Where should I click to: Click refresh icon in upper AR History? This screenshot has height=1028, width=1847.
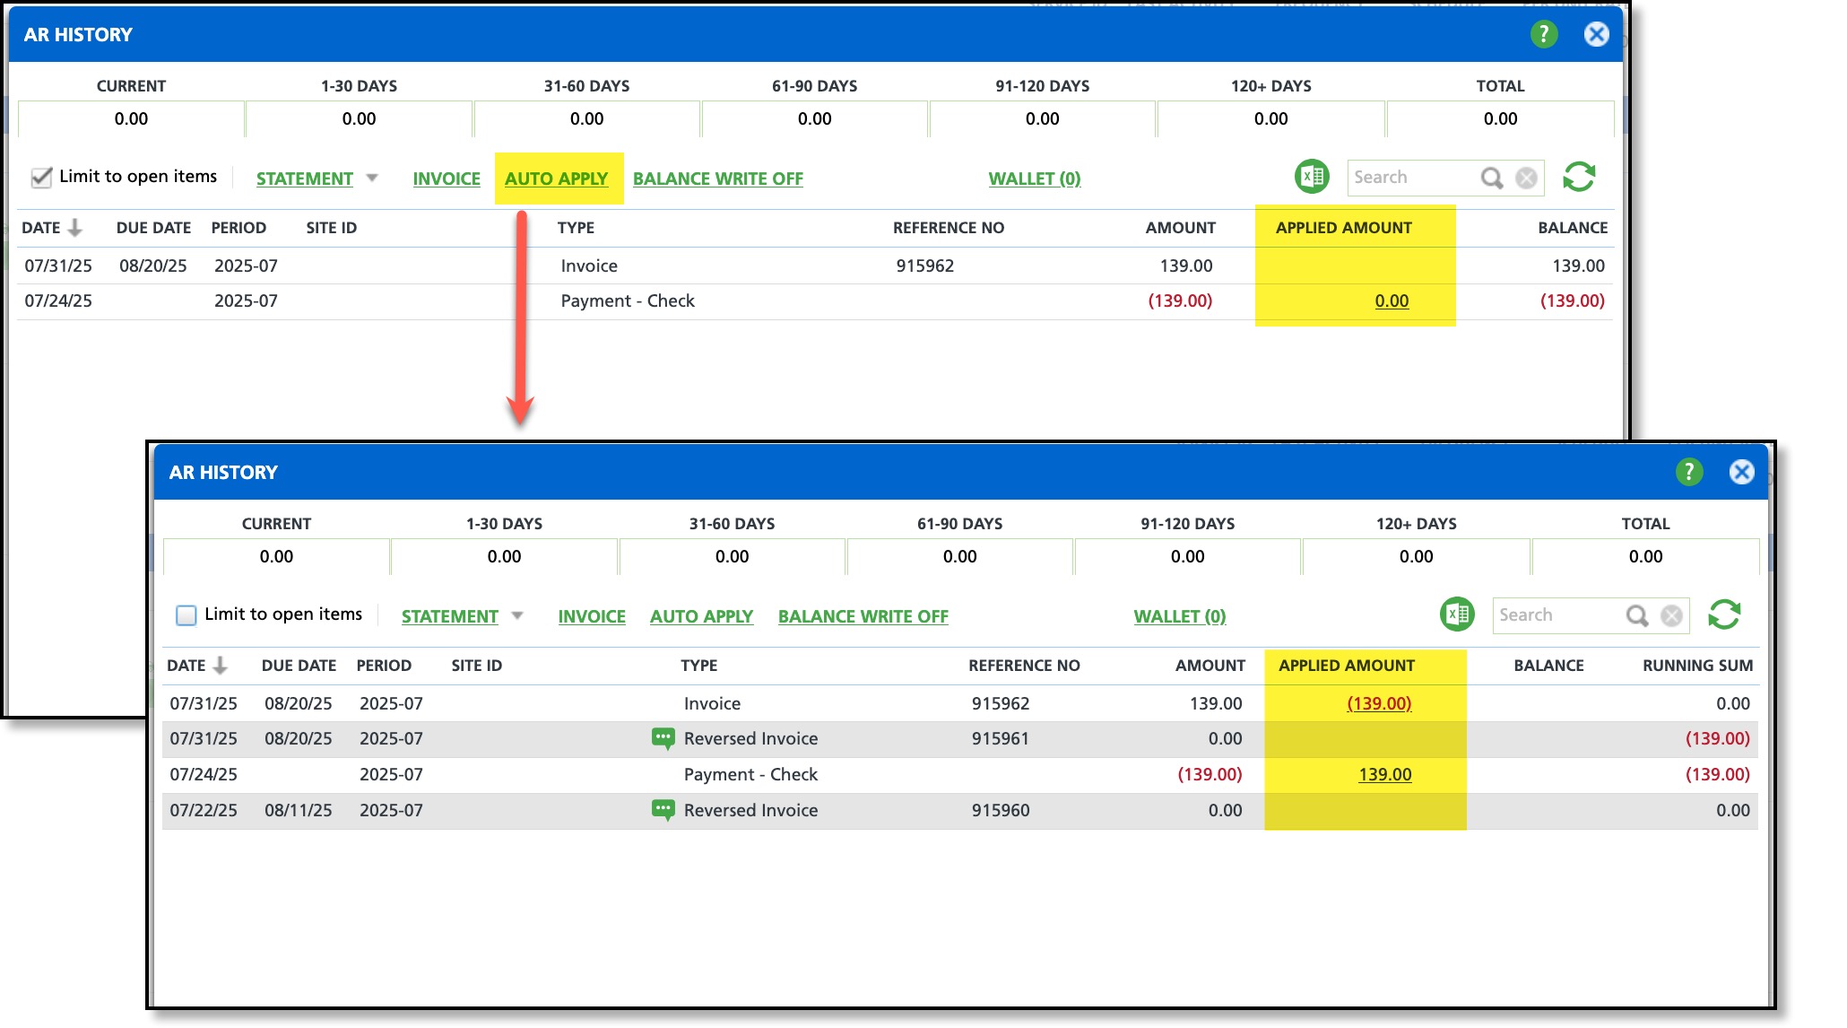coord(1579,177)
